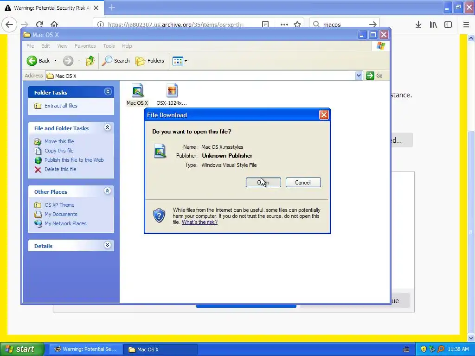Screen dimensions: 475x356
Task: Open My Documents from Other Places
Action: (x=61, y=214)
